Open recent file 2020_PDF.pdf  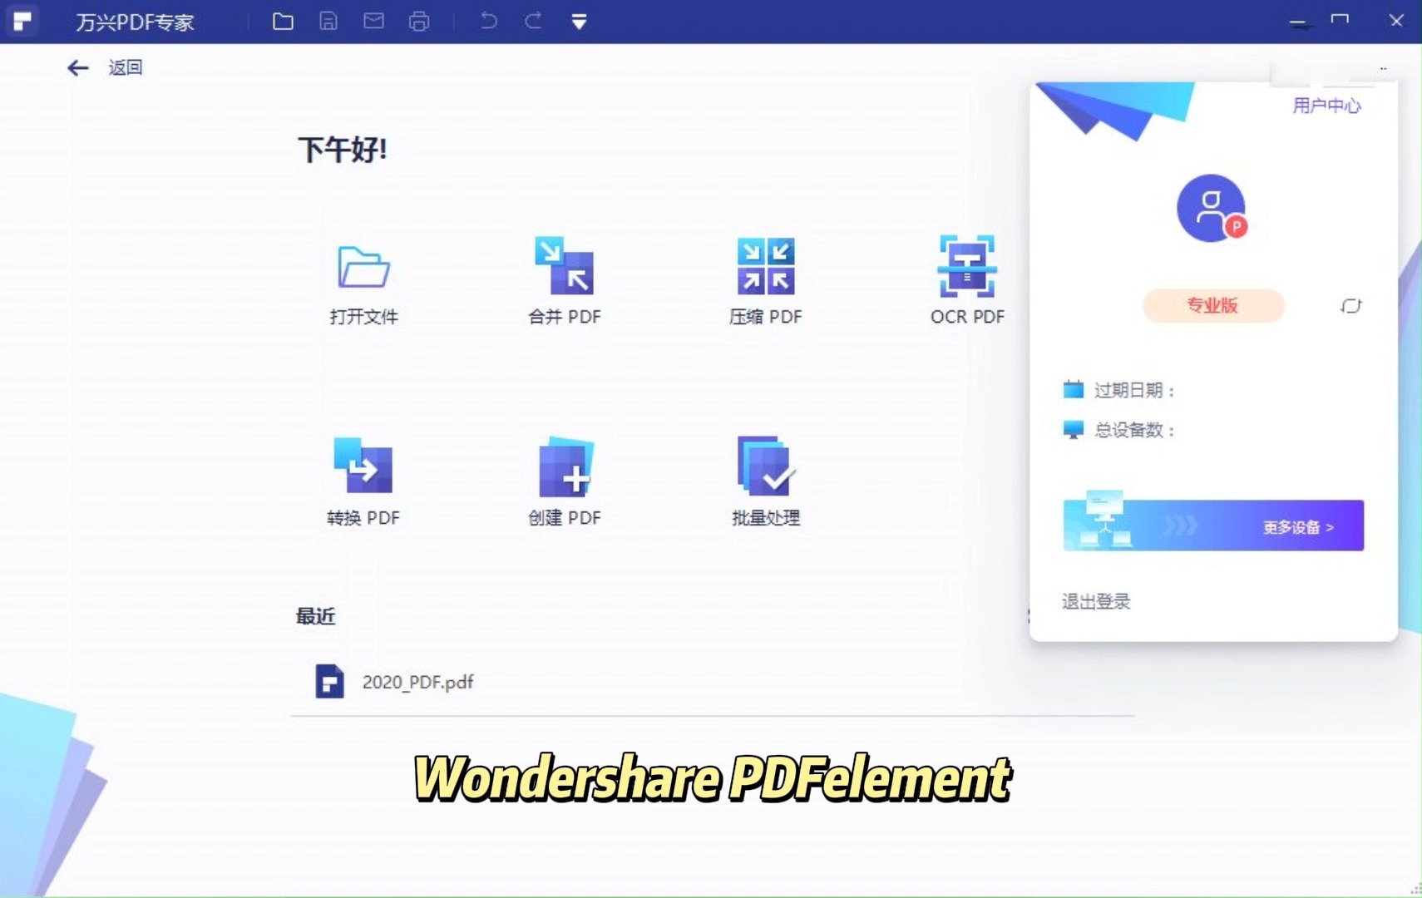tap(712, 682)
